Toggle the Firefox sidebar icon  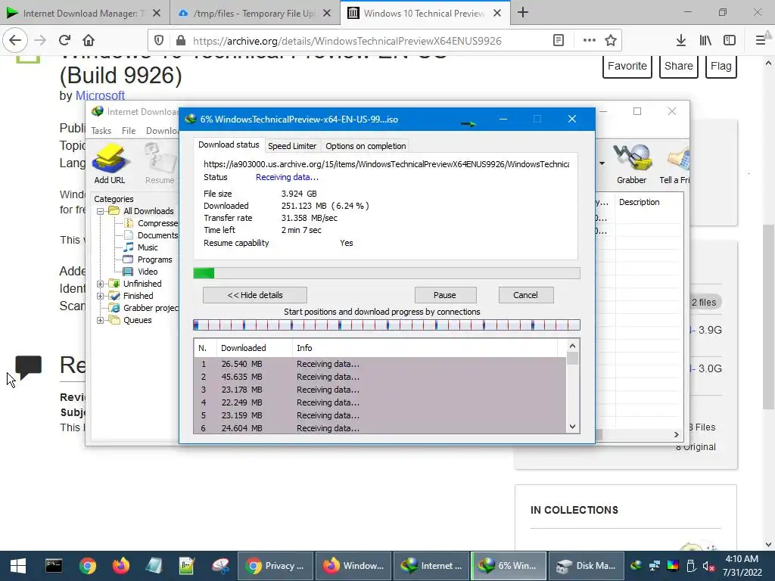[730, 41]
